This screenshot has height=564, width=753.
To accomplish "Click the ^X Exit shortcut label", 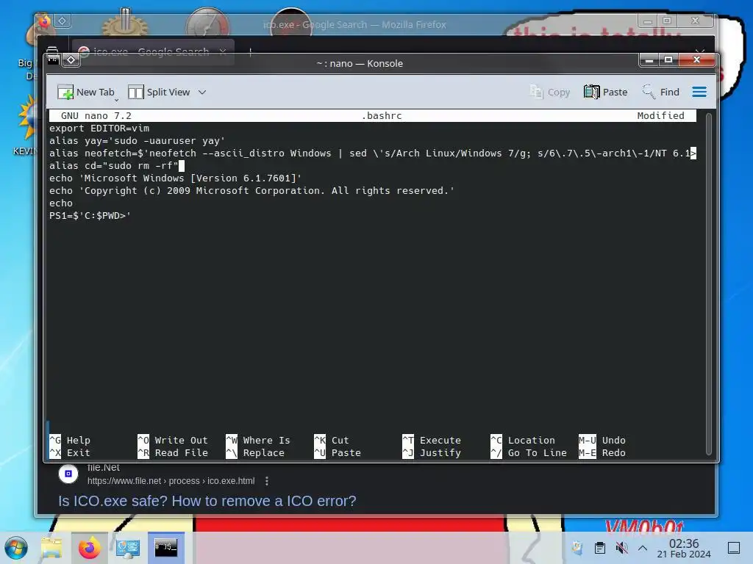I will coord(70,452).
